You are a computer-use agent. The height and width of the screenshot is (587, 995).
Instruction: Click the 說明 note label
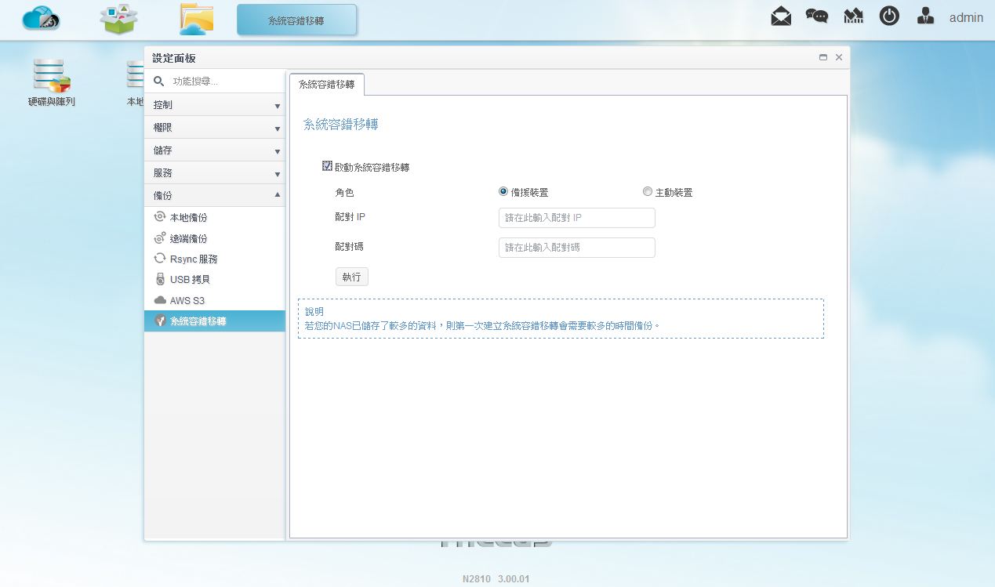[x=314, y=312]
